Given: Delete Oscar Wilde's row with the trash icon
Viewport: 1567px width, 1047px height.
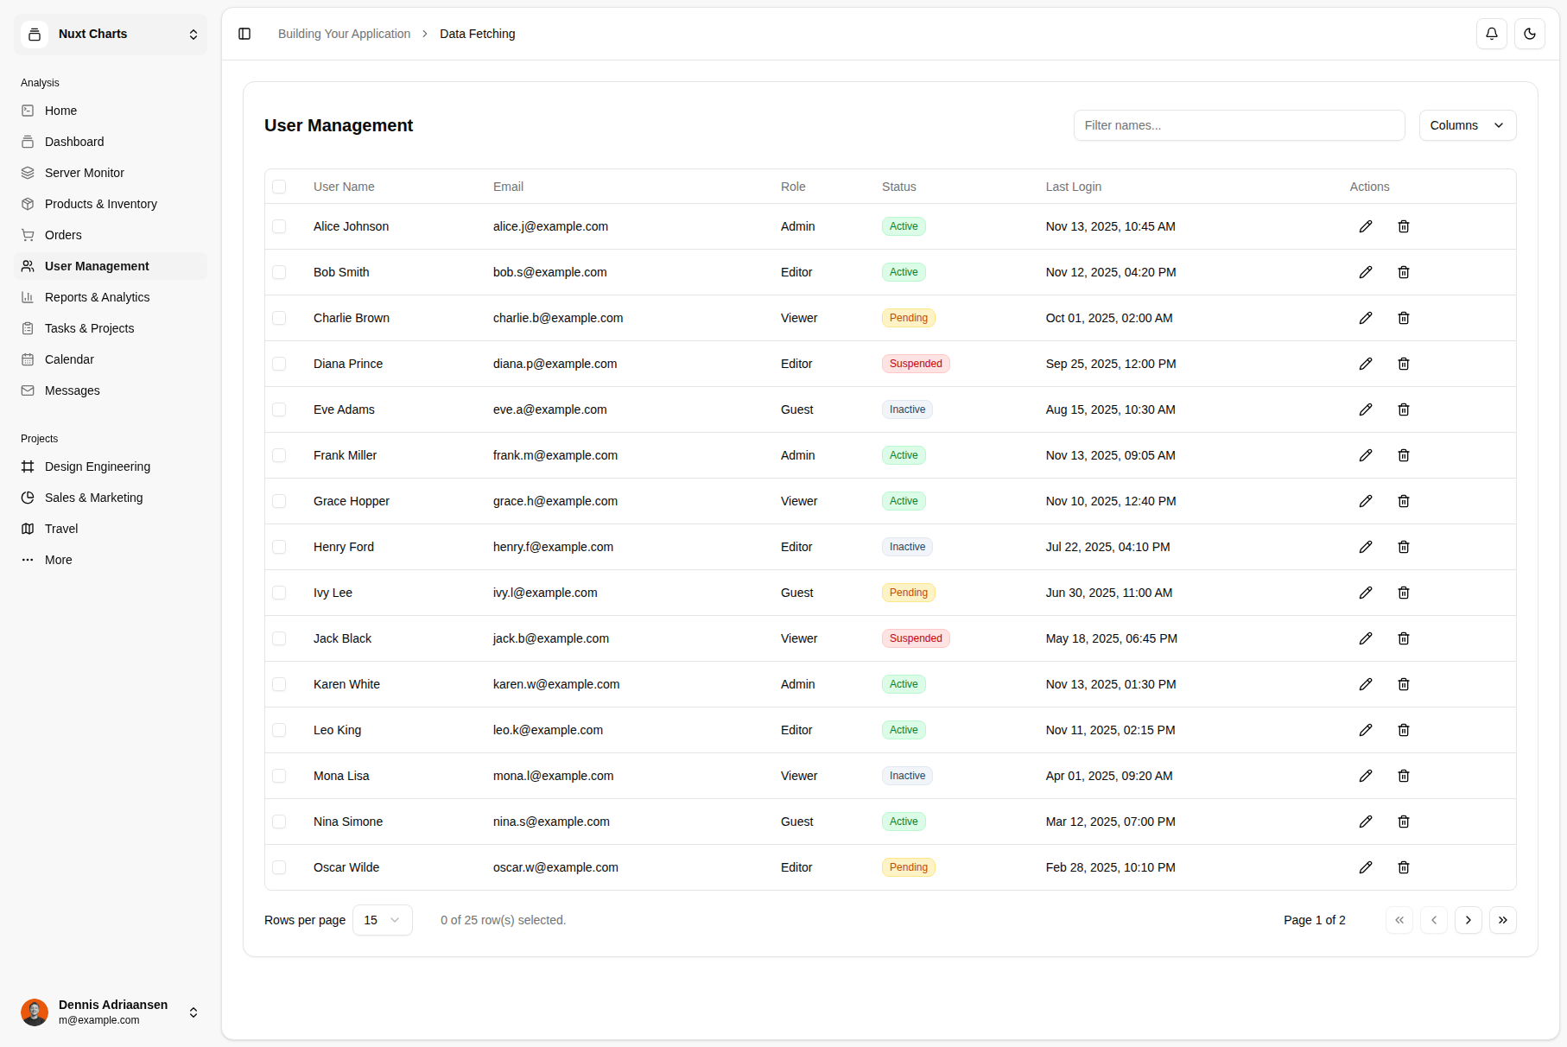Looking at the screenshot, I should 1403,867.
